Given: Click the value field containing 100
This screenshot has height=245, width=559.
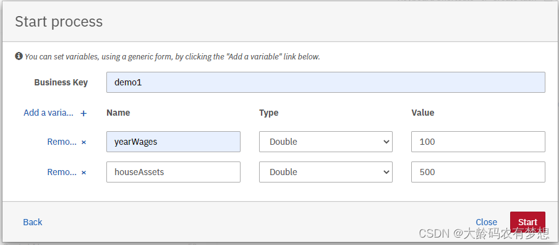Looking at the screenshot, I should click(478, 142).
